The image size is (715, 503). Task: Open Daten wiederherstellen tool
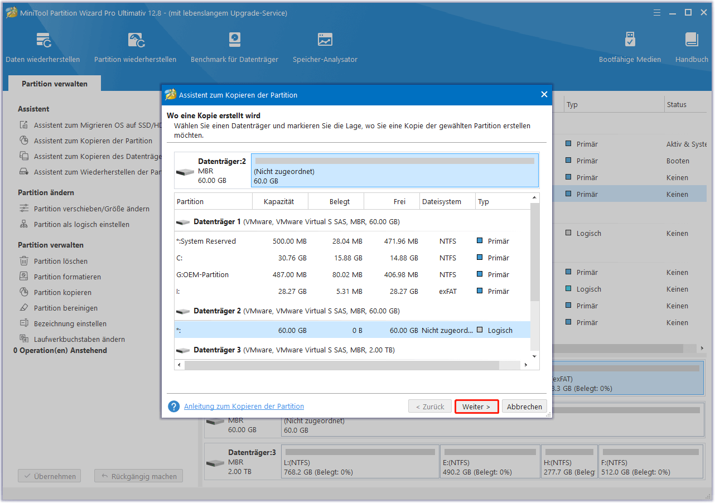click(43, 47)
